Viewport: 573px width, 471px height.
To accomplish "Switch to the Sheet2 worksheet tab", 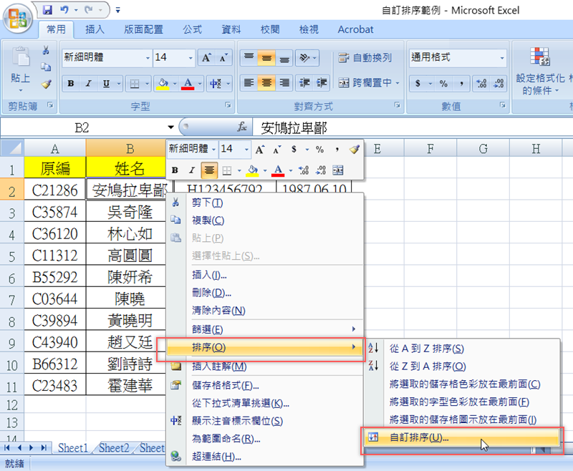I will coord(114,447).
